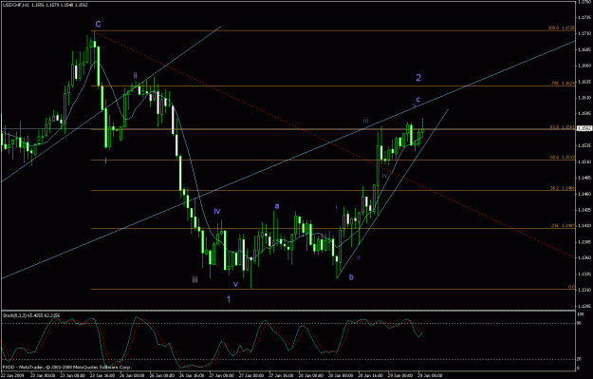593x379 pixels.
Task: Click the 1.1710 price axis value
Action: (584, 33)
